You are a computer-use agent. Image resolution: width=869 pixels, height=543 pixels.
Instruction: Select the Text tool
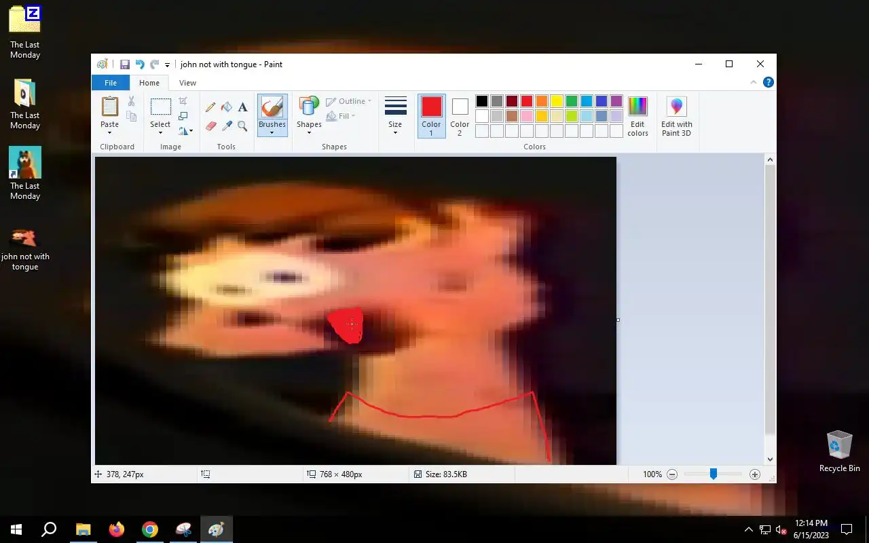point(242,107)
